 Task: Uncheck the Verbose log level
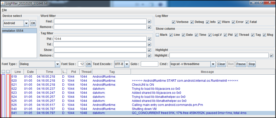click(x=174, y=22)
